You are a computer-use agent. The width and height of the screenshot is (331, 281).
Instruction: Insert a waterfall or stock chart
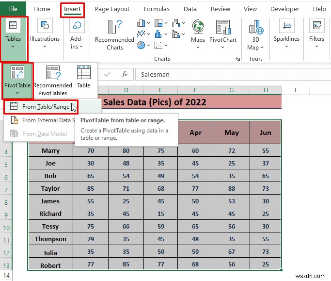tap(176, 23)
